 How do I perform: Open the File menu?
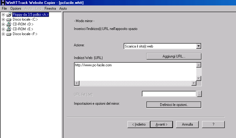[x=4, y=8]
